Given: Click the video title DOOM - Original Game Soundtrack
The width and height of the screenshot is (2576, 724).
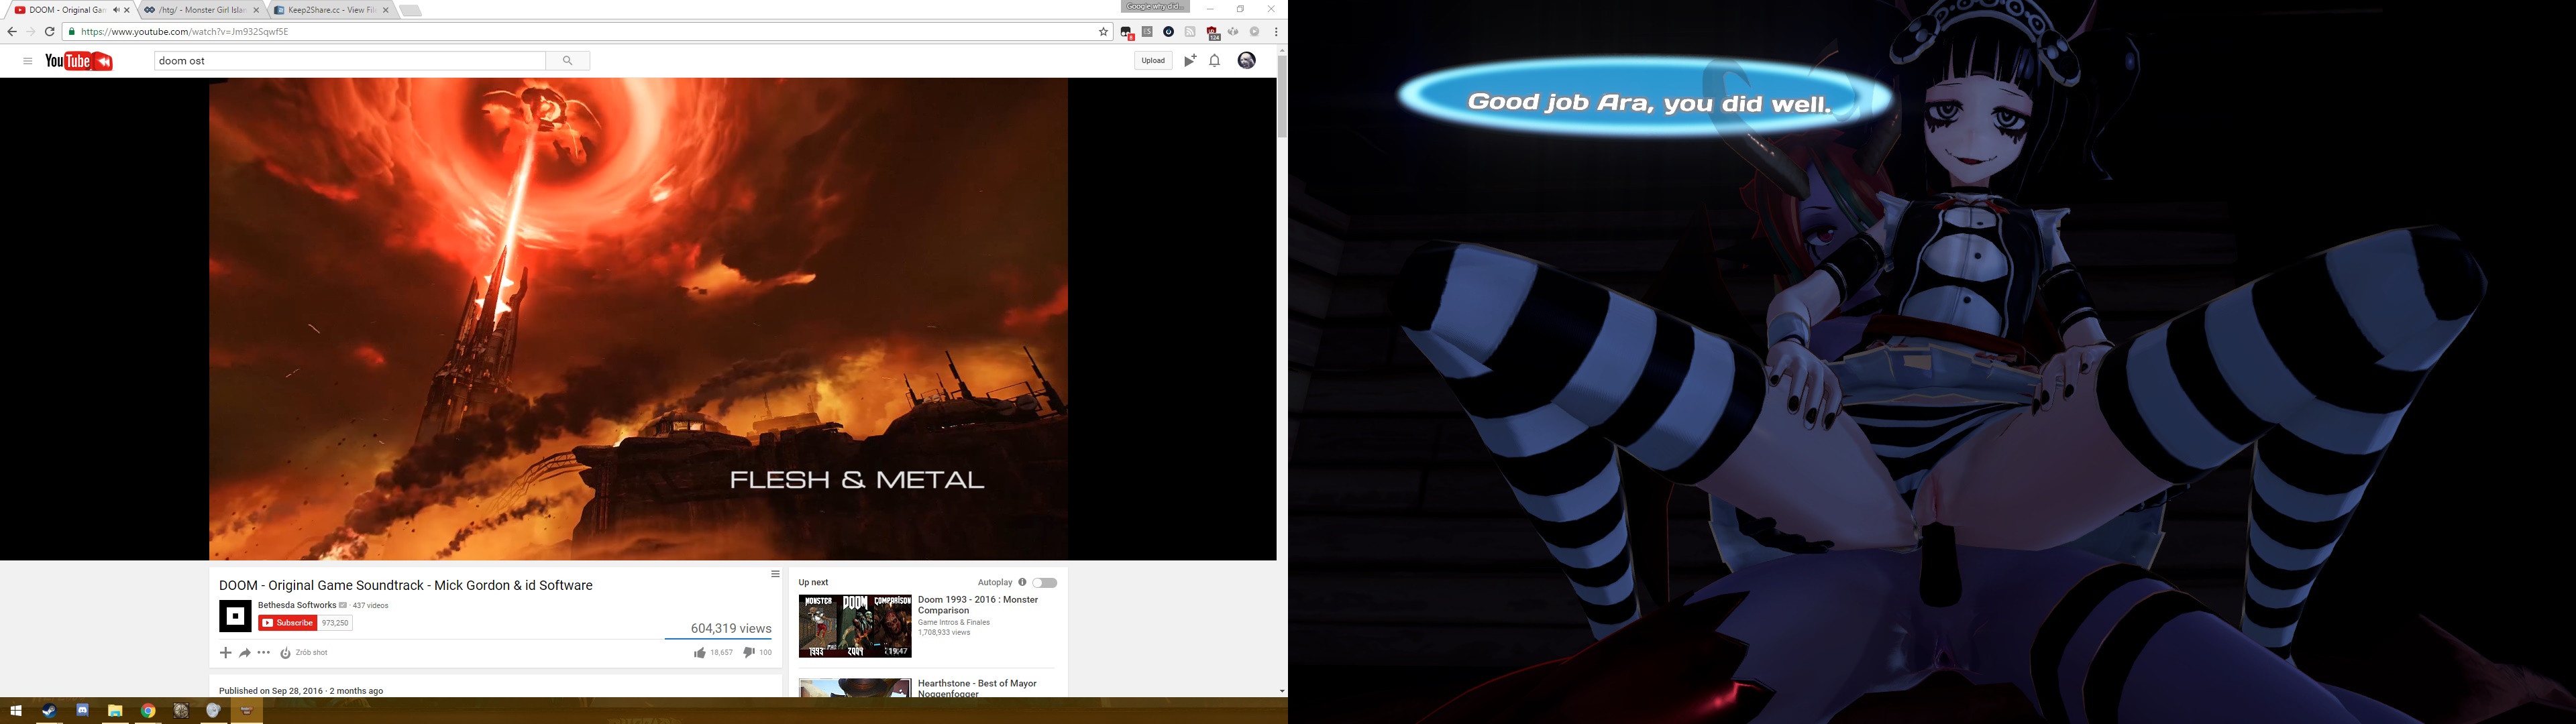Looking at the screenshot, I should tap(406, 586).
